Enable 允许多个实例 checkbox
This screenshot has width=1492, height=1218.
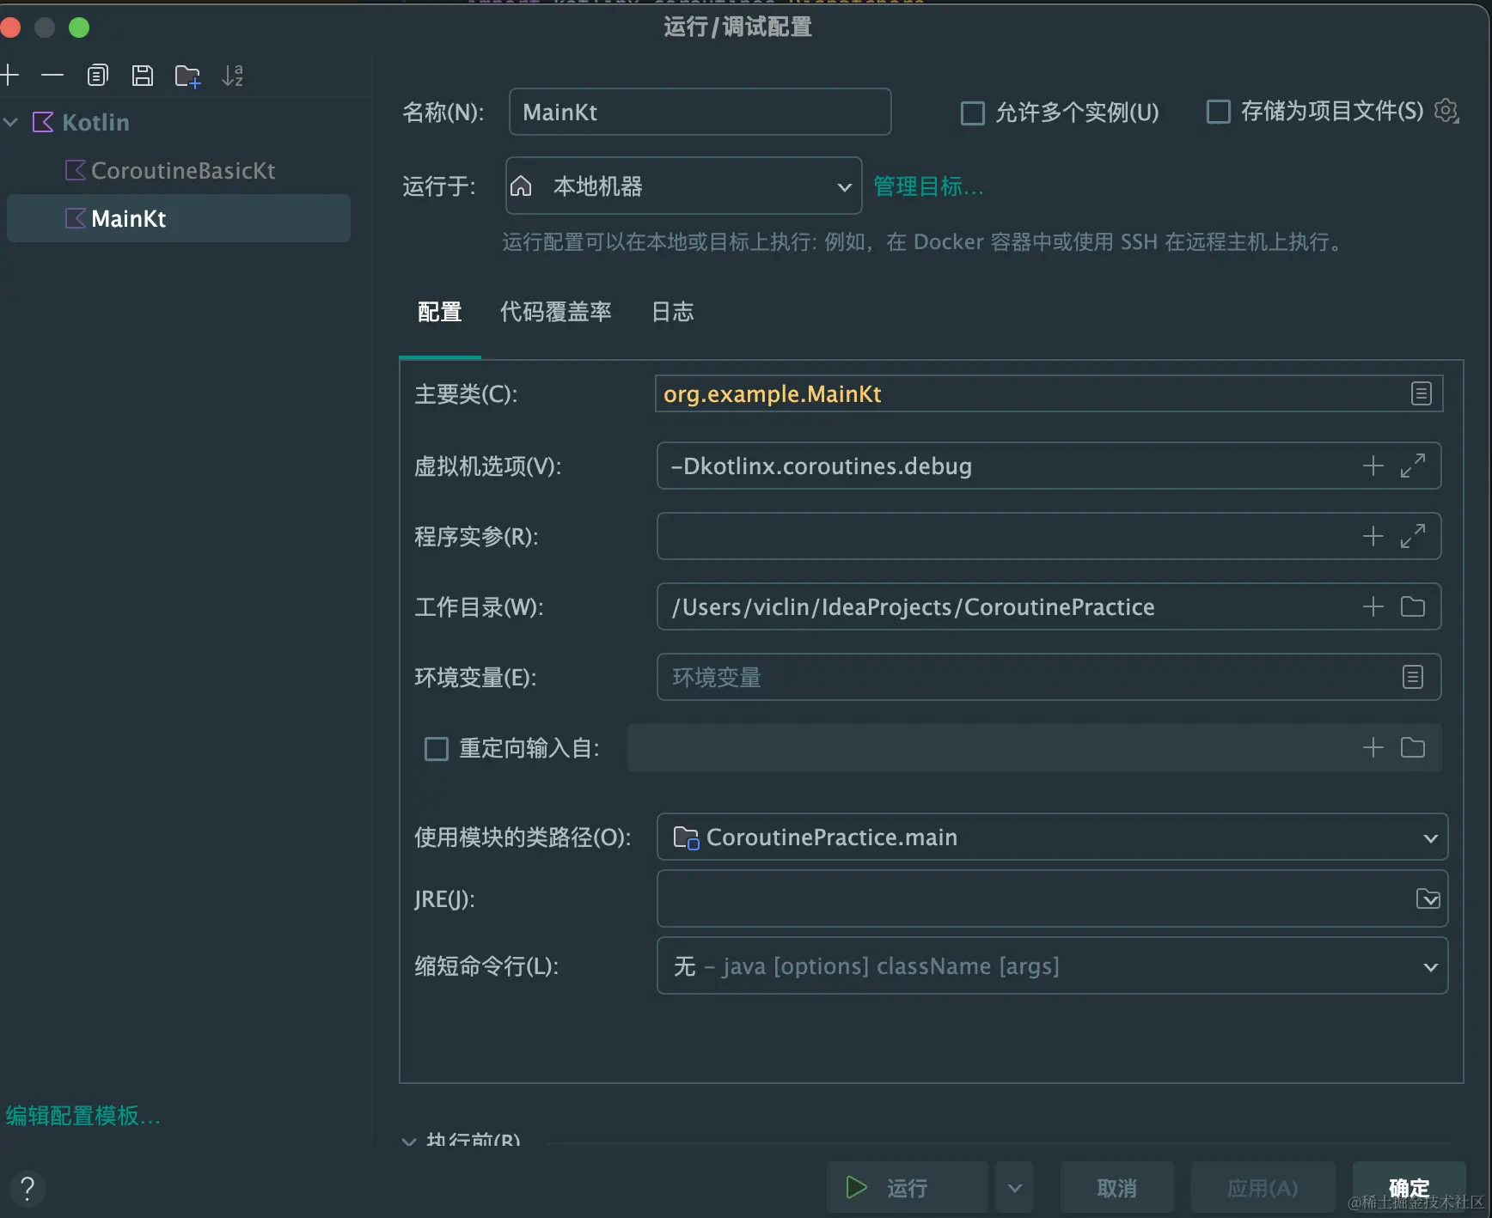(973, 113)
